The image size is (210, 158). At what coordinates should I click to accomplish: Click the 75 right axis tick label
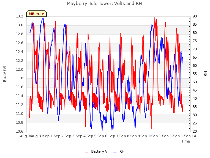pos(195,41)
